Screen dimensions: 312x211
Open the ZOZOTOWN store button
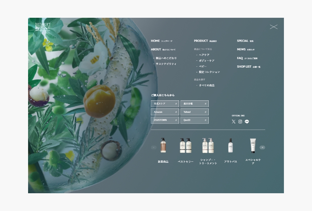click(x=164, y=120)
